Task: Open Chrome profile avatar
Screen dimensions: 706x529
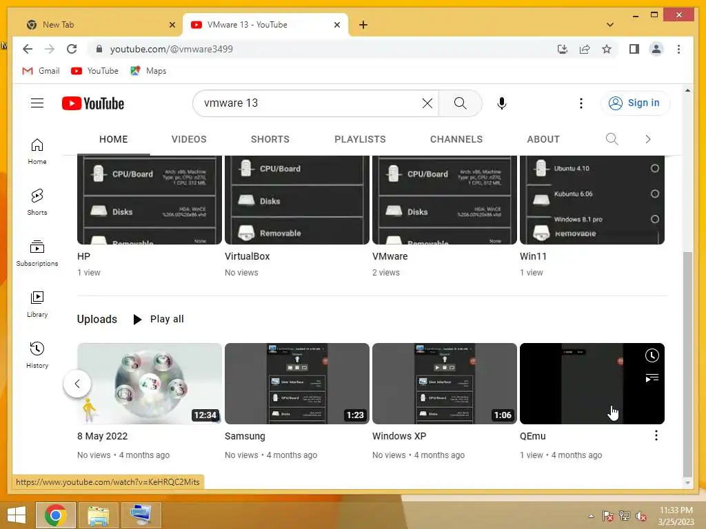Action: pyautogui.click(x=656, y=49)
